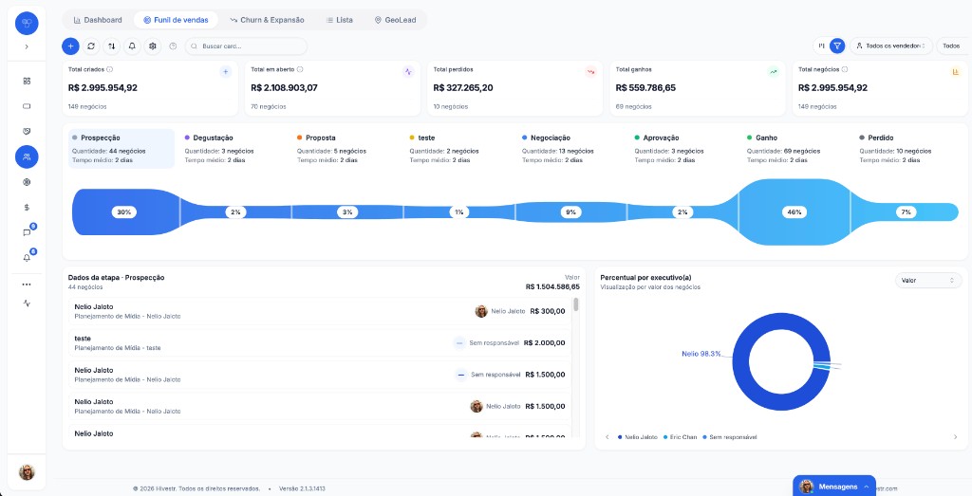Open the grid dashboard icon in sidebar
This screenshot has width=972, height=496.
pyautogui.click(x=27, y=82)
